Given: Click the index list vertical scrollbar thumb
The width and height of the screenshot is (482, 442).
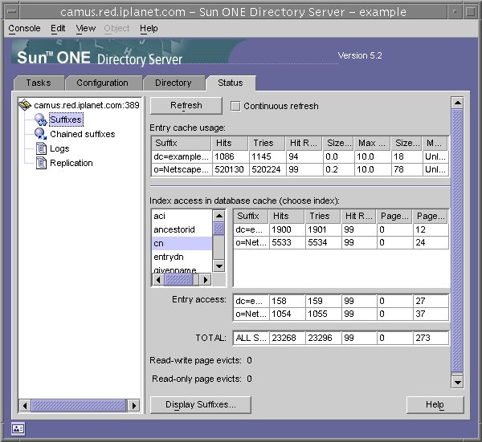Looking at the screenshot, I should [219, 229].
